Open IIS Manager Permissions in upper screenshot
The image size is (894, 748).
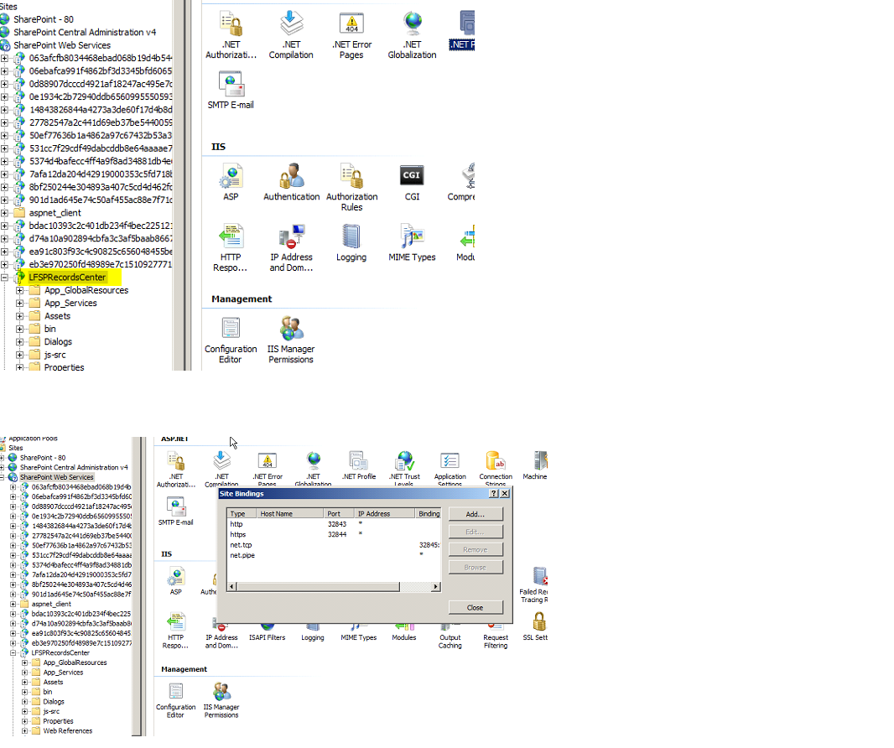[x=291, y=340]
